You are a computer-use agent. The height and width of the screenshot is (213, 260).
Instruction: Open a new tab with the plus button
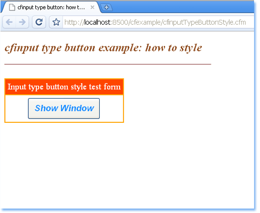pyautogui.click(x=107, y=7)
